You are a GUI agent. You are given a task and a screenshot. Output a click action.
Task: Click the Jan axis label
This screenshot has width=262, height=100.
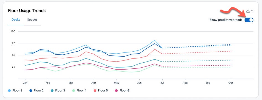25,83
